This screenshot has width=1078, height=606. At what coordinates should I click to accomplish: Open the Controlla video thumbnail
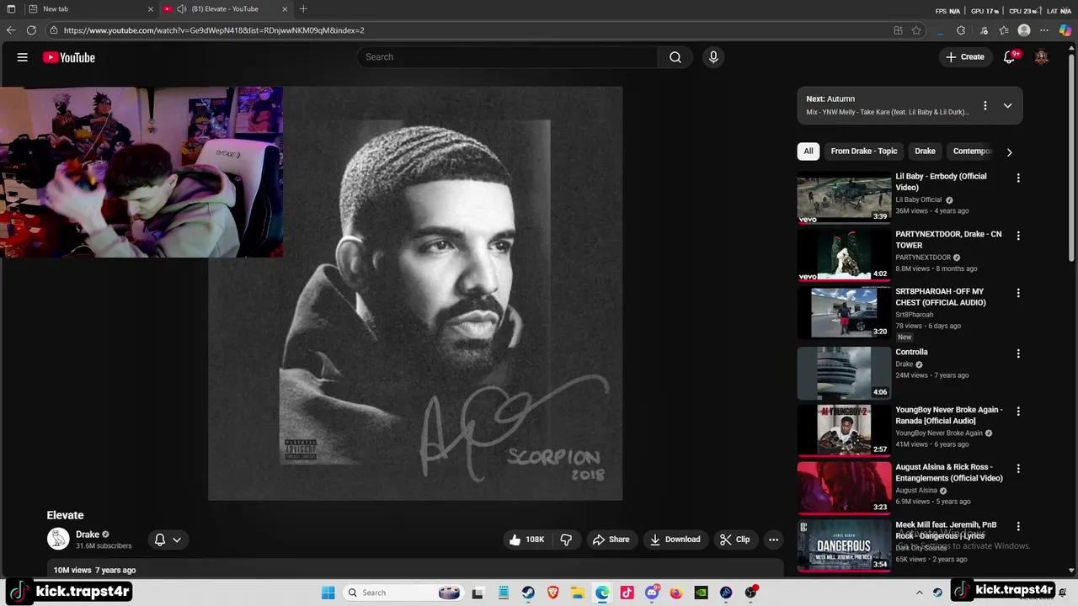pos(844,373)
